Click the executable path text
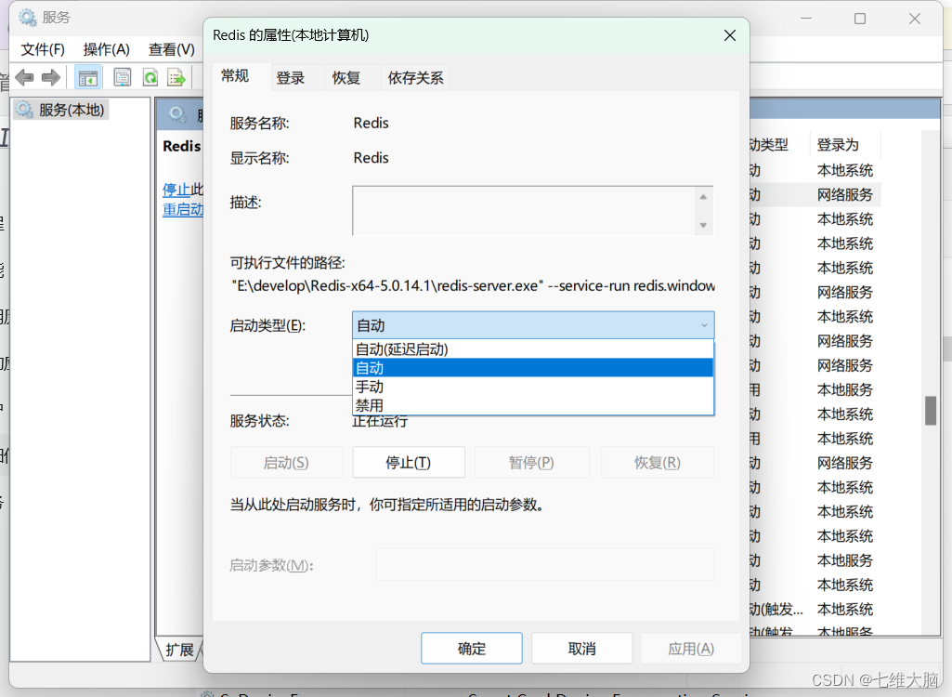The width and height of the screenshot is (952, 697). point(473,285)
